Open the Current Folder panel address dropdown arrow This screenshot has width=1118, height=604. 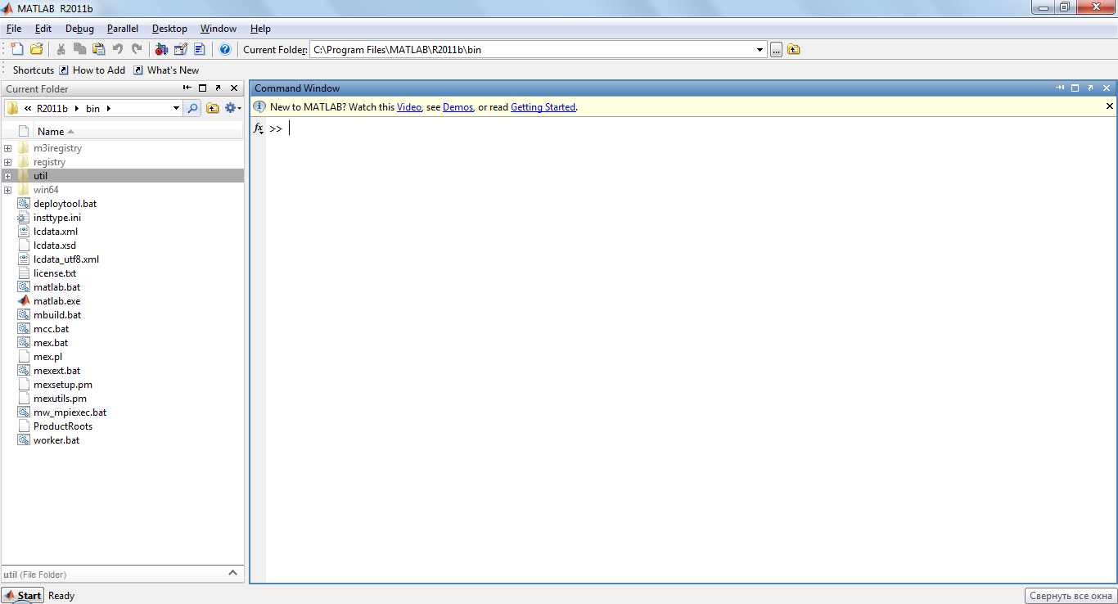tap(176, 108)
